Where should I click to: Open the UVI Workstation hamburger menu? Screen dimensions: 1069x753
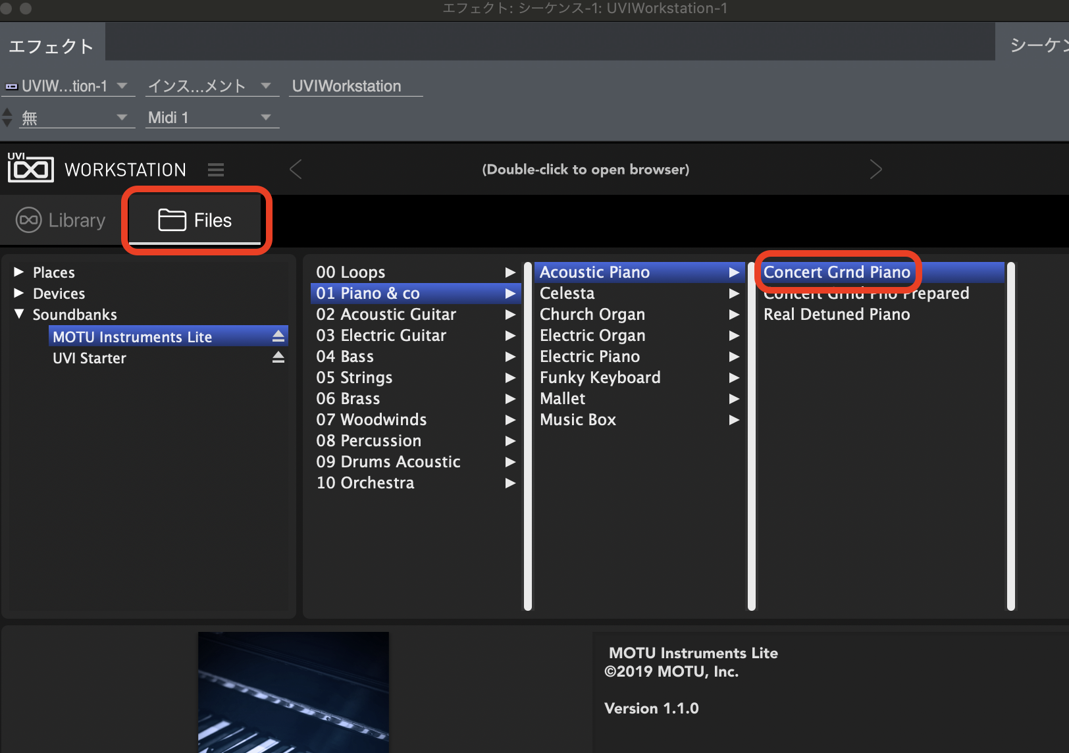point(216,170)
